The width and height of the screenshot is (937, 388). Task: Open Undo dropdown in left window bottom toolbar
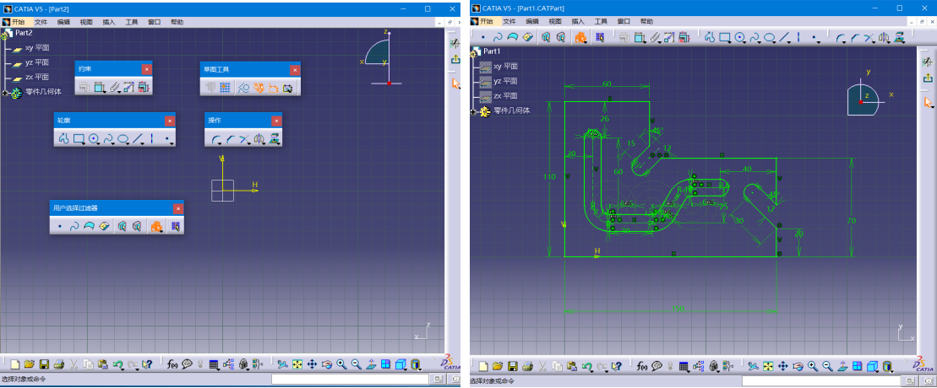[123, 369]
